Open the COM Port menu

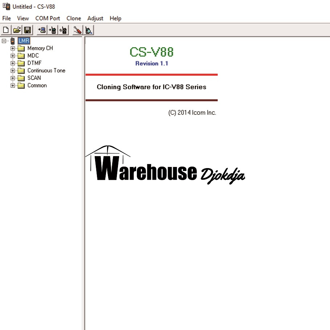(47, 18)
